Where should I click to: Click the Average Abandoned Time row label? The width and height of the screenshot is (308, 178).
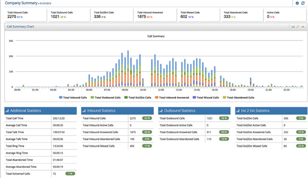coord(21,167)
